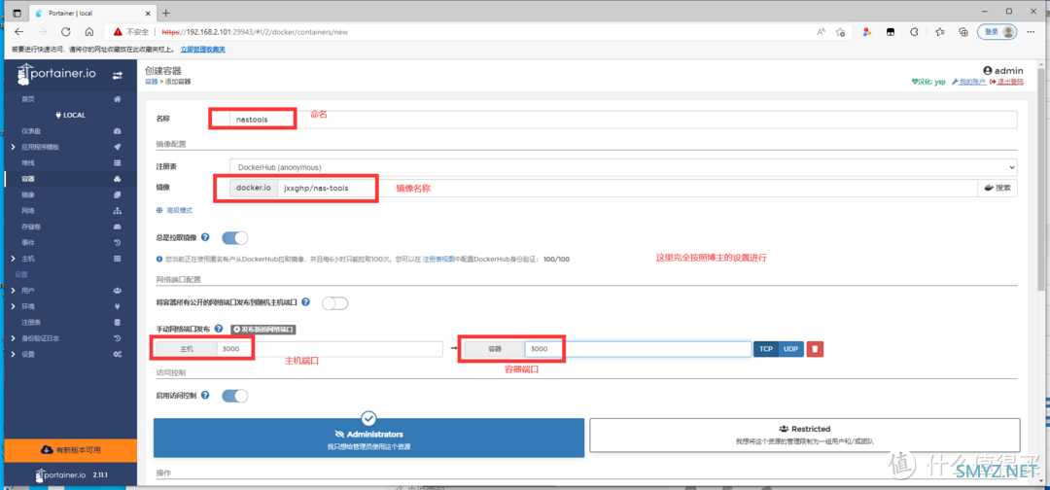
Task: Click the browser refresh icon
Action: 66,31
